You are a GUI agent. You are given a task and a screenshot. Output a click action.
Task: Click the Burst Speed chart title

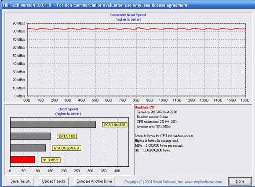tap(68, 109)
